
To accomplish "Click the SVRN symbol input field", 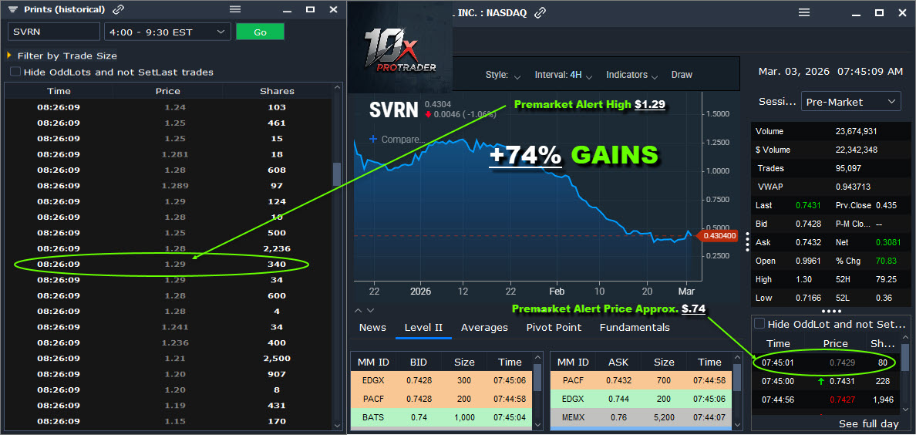I will pyautogui.click(x=54, y=32).
